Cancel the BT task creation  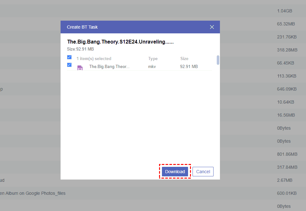[x=203, y=172]
